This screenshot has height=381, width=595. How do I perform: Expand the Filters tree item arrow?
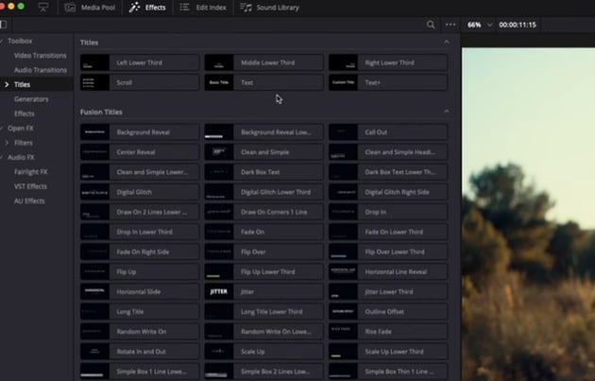(7, 143)
